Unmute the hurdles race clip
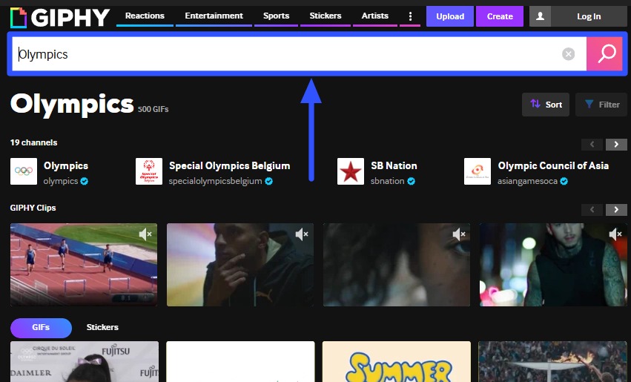The image size is (631, 382). coord(145,234)
